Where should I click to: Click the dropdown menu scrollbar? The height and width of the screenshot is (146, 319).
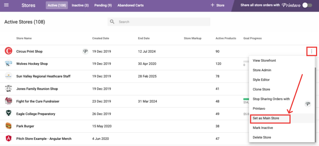(316, 105)
